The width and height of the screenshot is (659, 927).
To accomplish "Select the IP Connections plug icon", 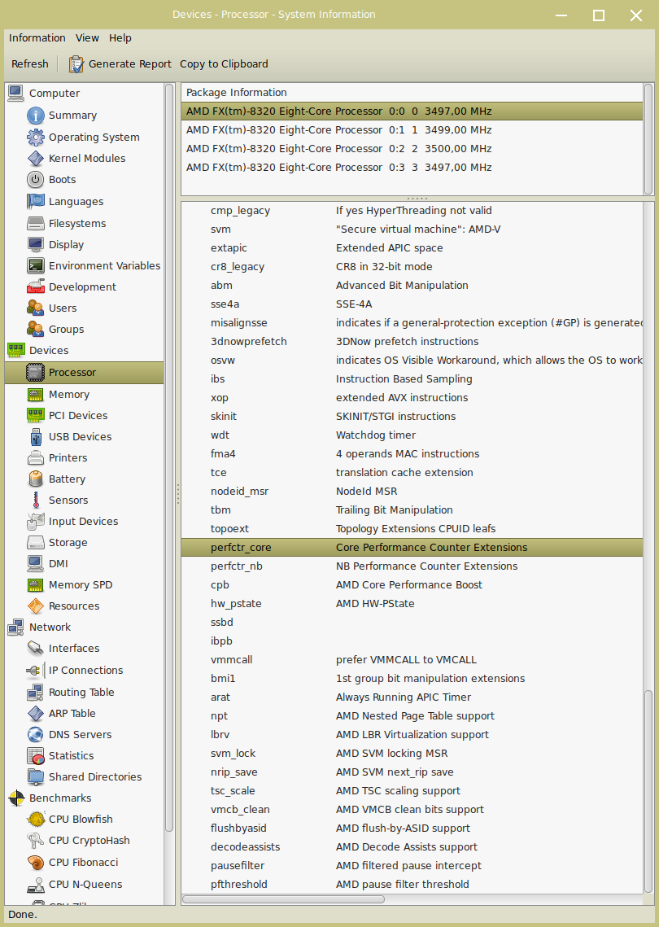I will click(x=36, y=671).
